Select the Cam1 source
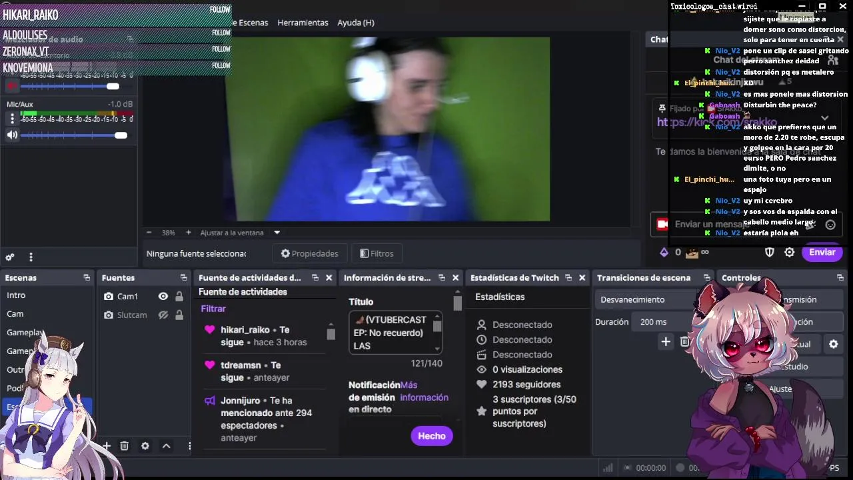Image resolution: width=853 pixels, height=480 pixels. pos(128,297)
